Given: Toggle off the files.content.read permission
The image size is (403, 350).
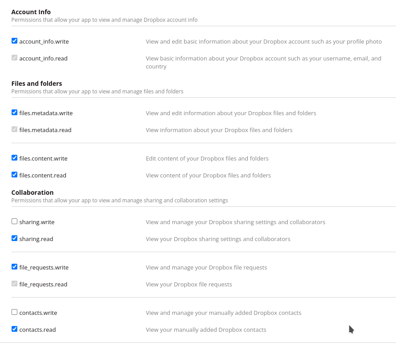Looking at the screenshot, I should (14, 174).
